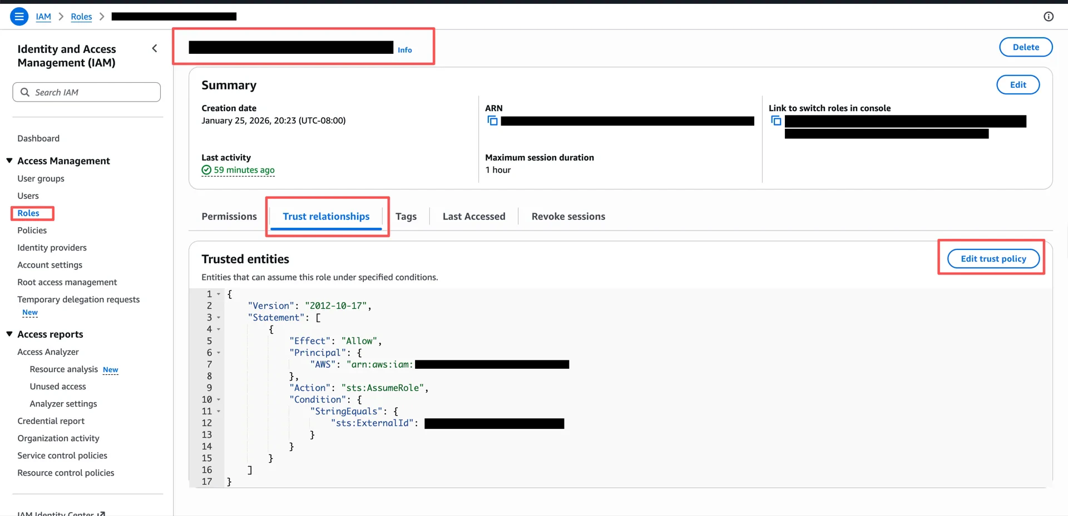The image size is (1068, 516).
Task: Click the creation date January 25, 2026 text
Action: click(274, 121)
